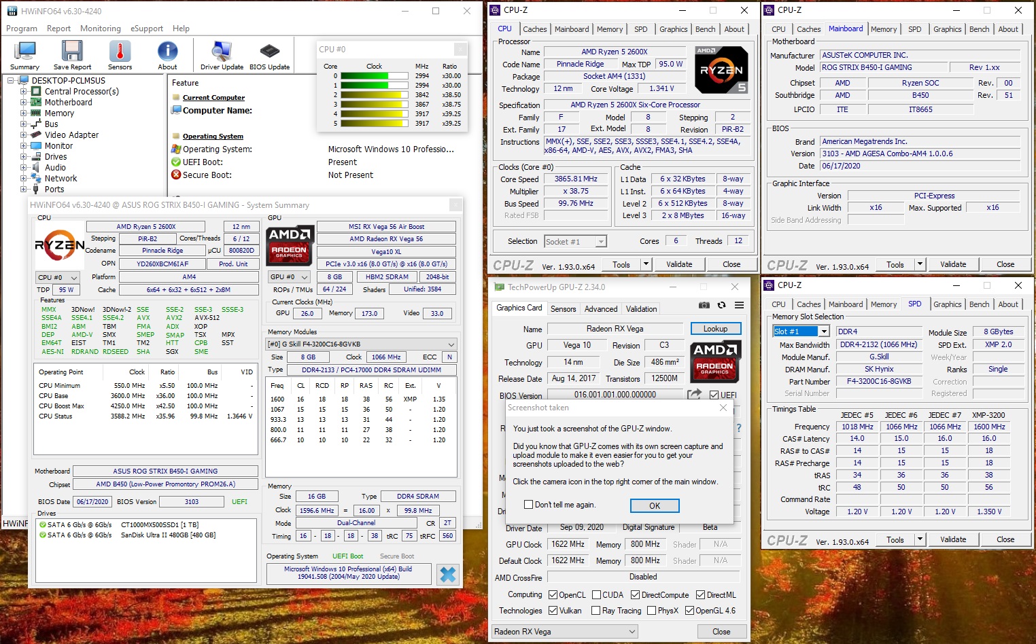Viewport: 1036px width, 644px height.
Task: Click the blue X close icon in System Summary
Action: (x=447, y=574)
